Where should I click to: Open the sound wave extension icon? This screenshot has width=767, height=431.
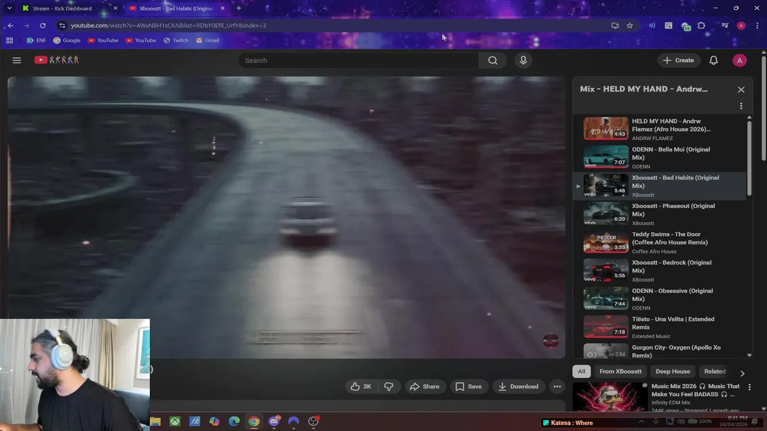pyautogui.click(x=652, y=26)
